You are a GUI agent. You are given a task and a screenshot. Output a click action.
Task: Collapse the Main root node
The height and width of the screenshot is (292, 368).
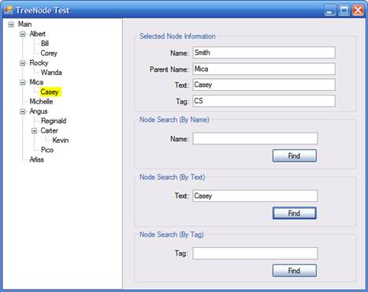[11, 24]
